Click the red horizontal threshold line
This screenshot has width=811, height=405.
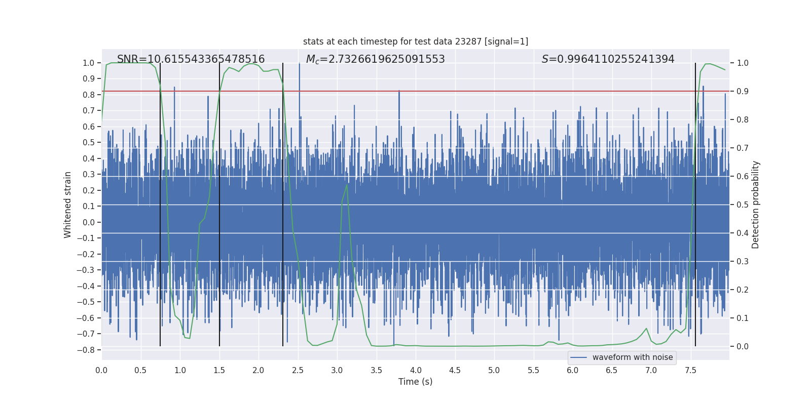(416, 91)
